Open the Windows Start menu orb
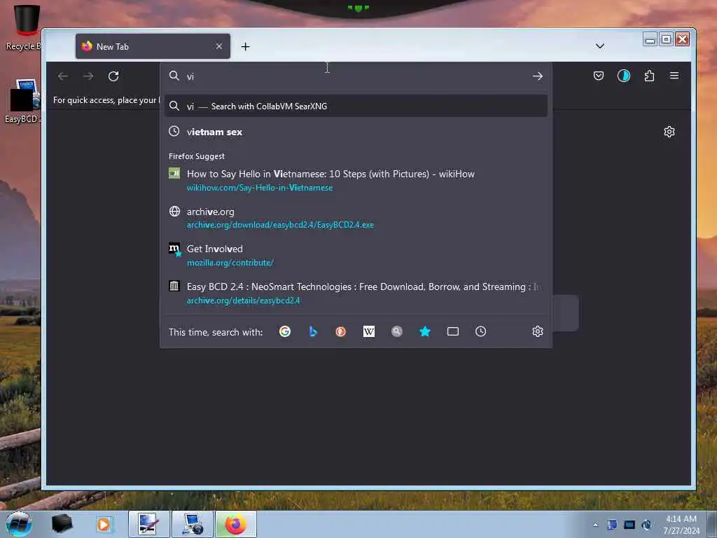717x538 pixels. click(19, 524)
